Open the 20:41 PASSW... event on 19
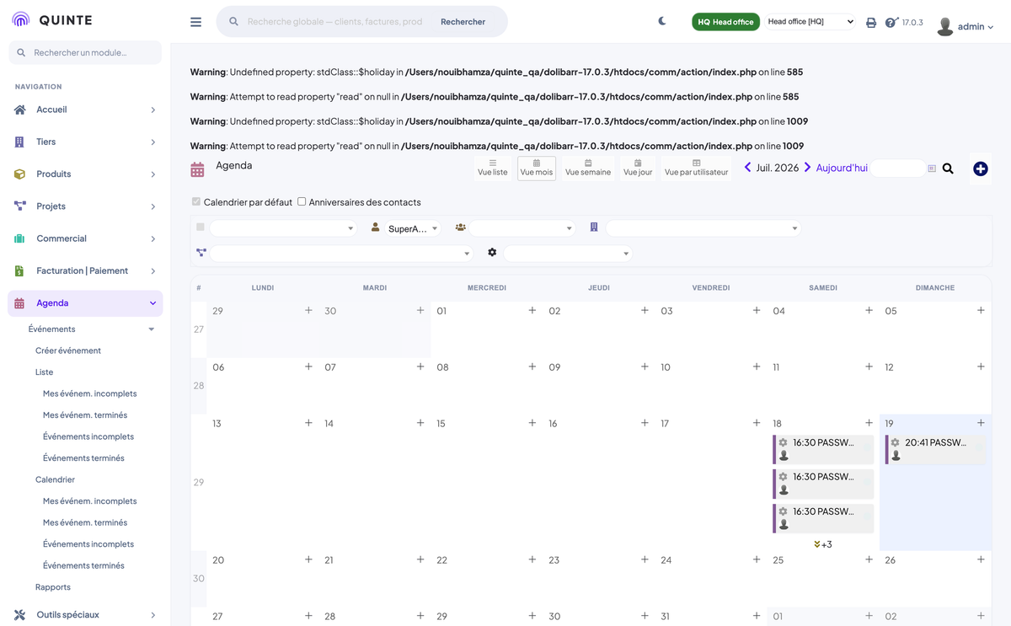 click(x=935, y=449)
